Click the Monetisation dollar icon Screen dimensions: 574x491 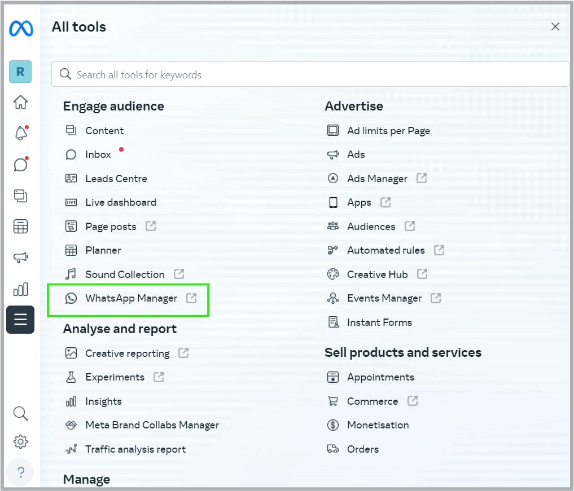pyautogui.click(x=333, y=425)
